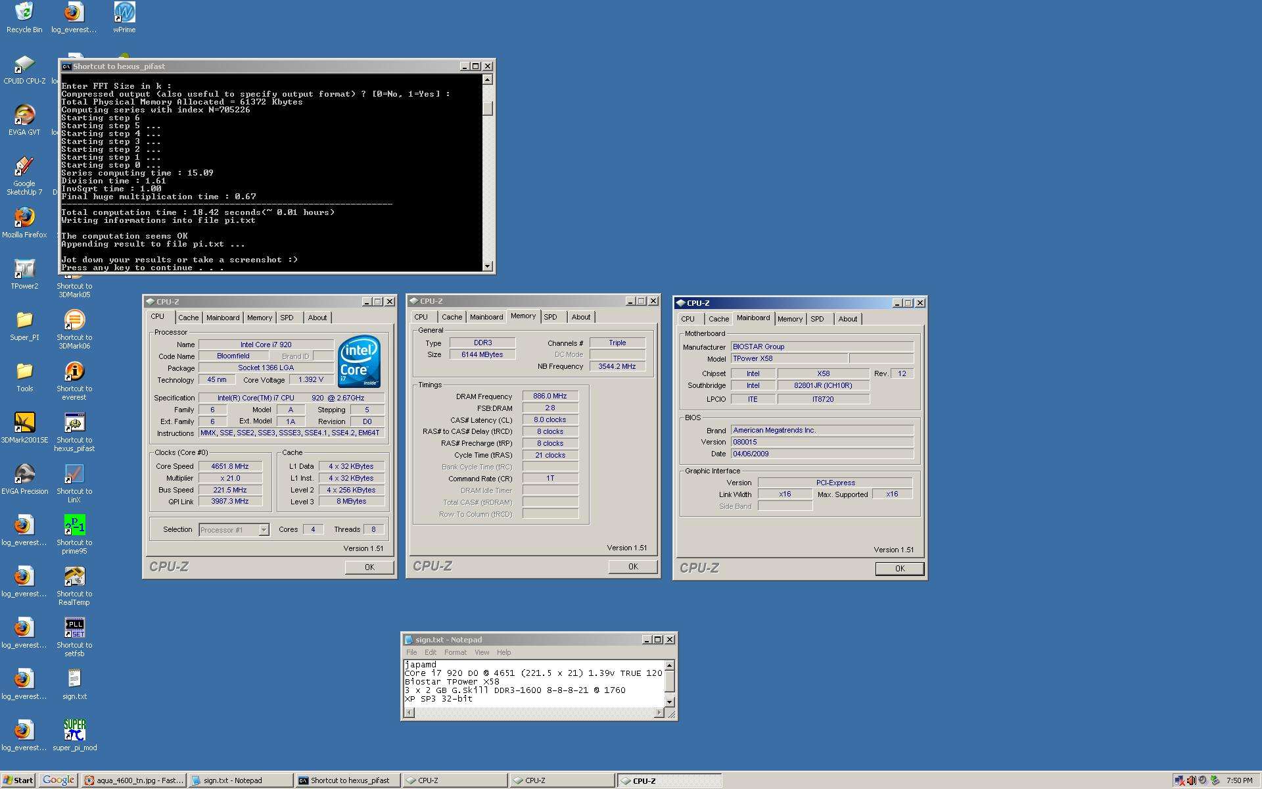Viewport: 1262px width, 789px height.
Task: Switch to hexus_pifast taskbar button
Action: [x=348, y=780]
